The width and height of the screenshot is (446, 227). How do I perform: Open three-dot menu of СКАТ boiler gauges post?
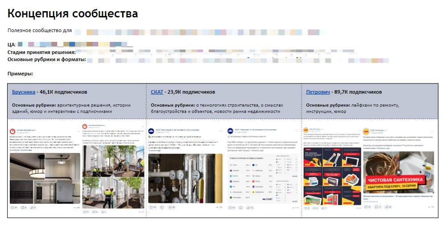point(220,131)
